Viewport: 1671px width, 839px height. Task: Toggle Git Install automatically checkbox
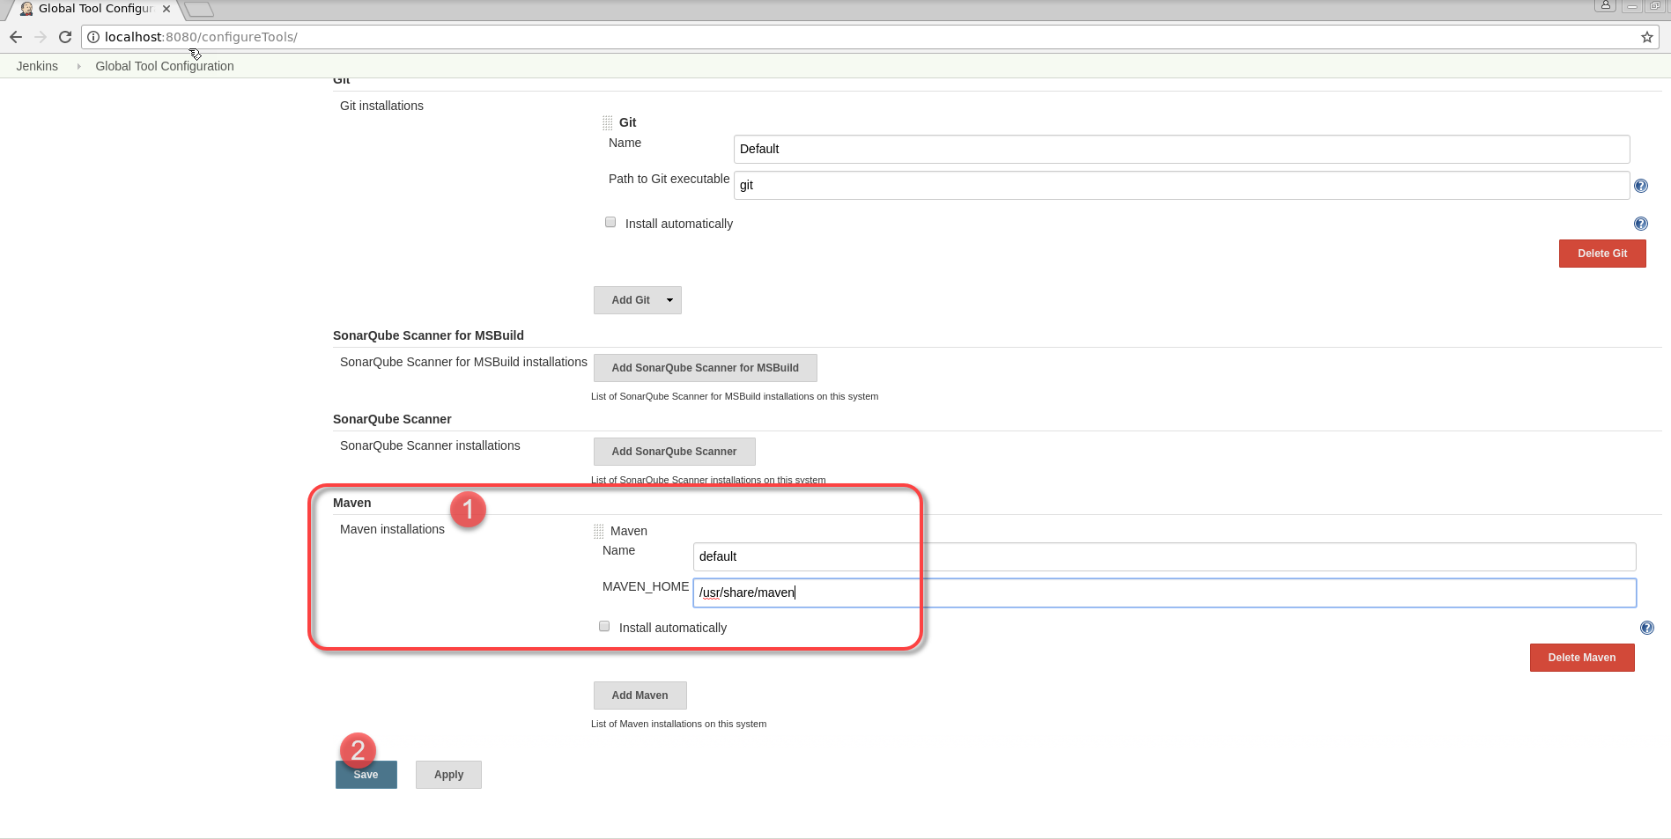610,222
